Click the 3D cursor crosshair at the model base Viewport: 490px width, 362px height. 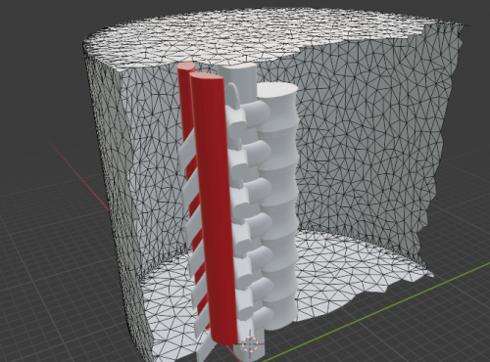point(251,343)
